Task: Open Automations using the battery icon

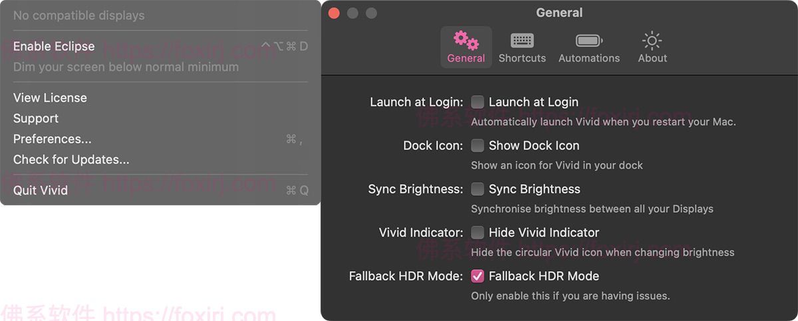Action: (589, 41)
